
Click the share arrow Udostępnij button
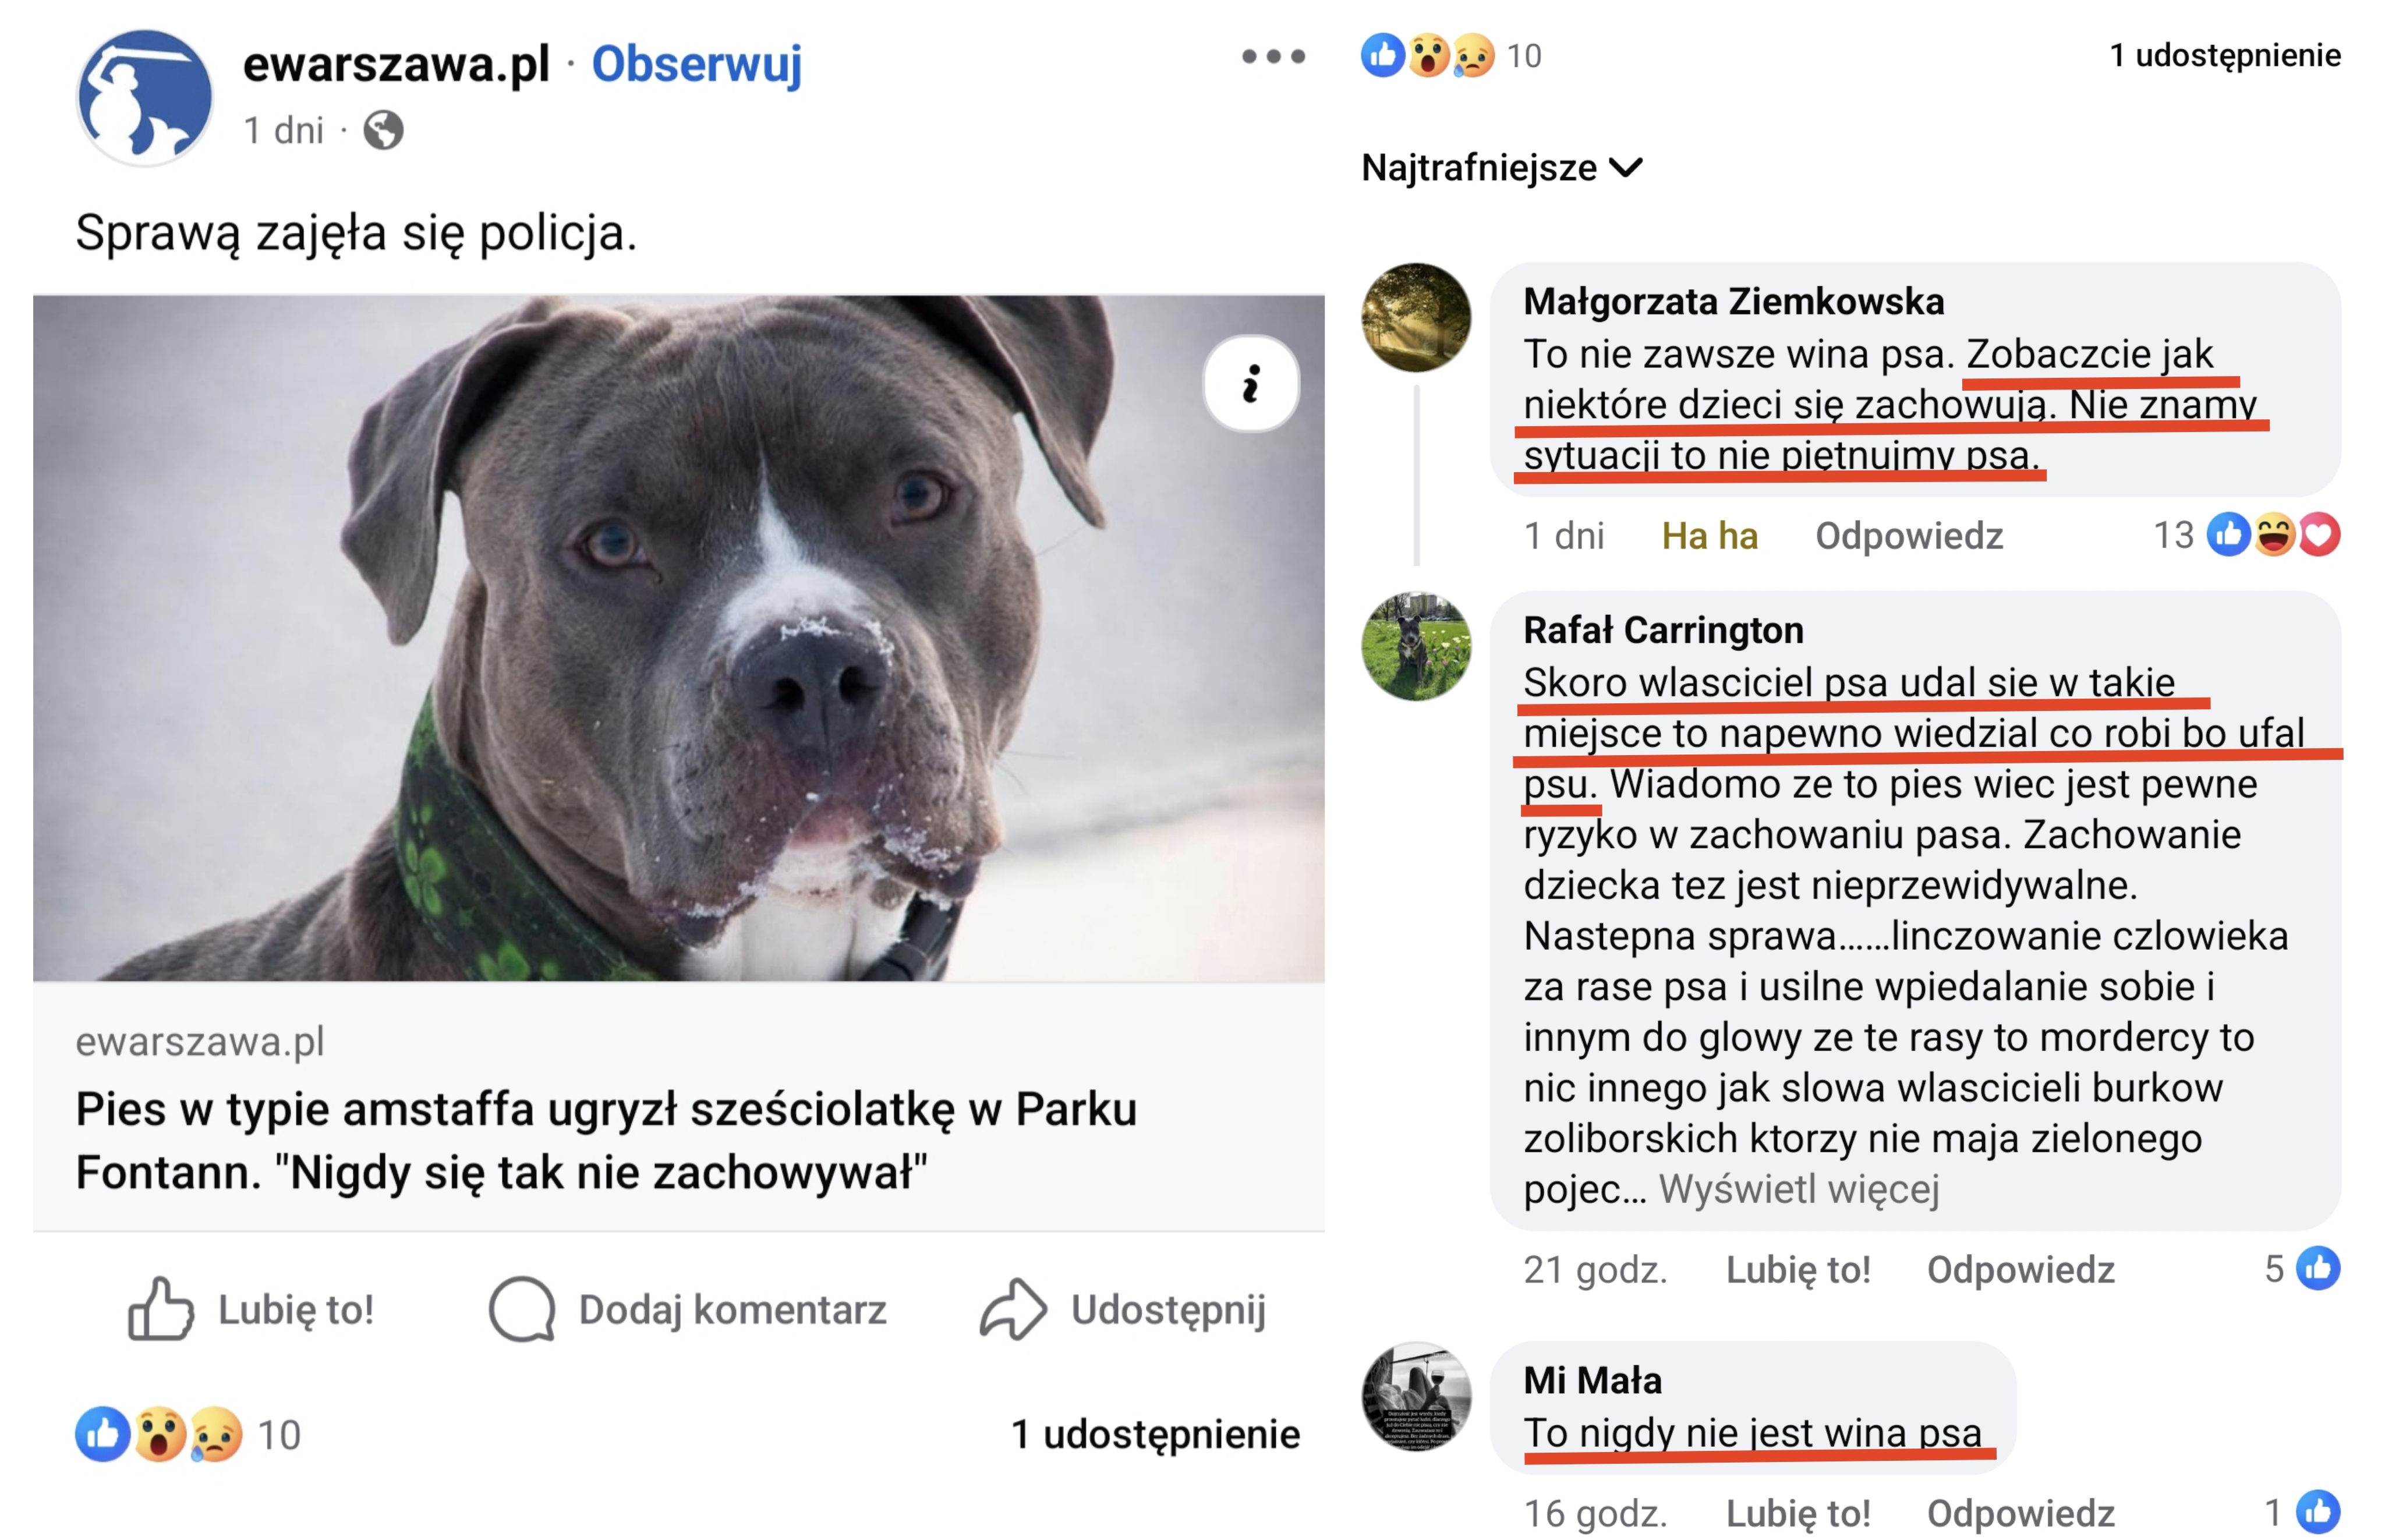[1123, 1309]
